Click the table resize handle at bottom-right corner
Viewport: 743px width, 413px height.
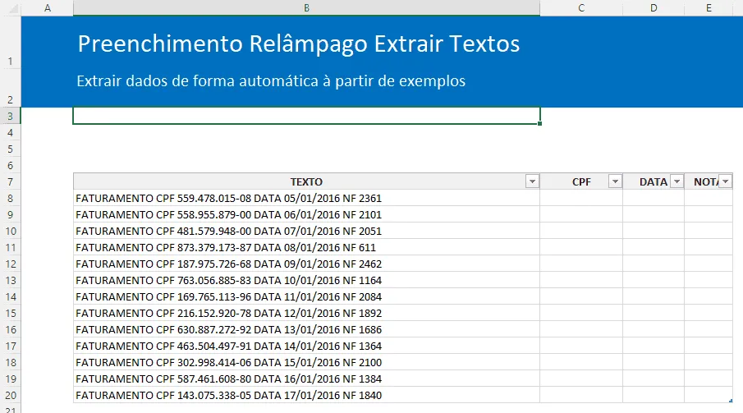click(731, 401)
